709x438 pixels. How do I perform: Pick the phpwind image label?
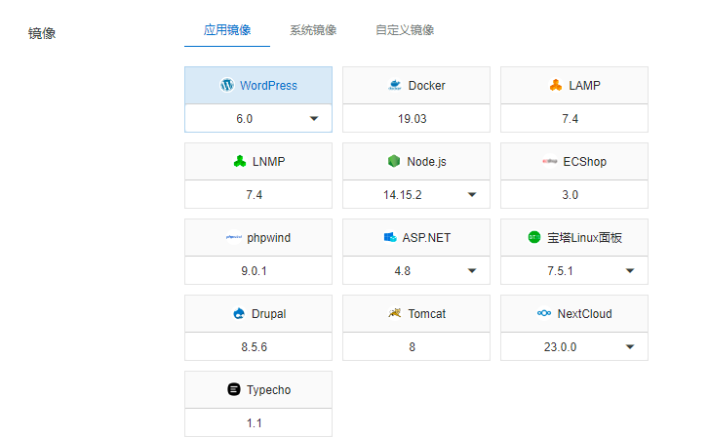tap(268, 238)
